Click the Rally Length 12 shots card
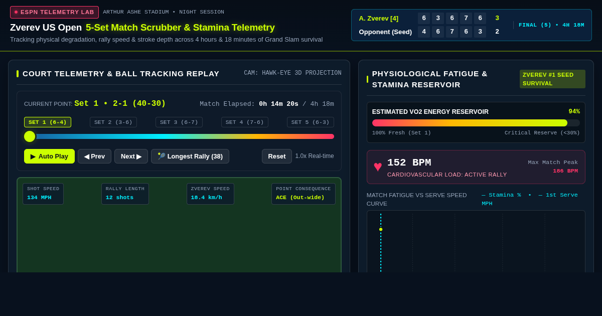This screenshot has width=602, height=316. pos(125,194)
